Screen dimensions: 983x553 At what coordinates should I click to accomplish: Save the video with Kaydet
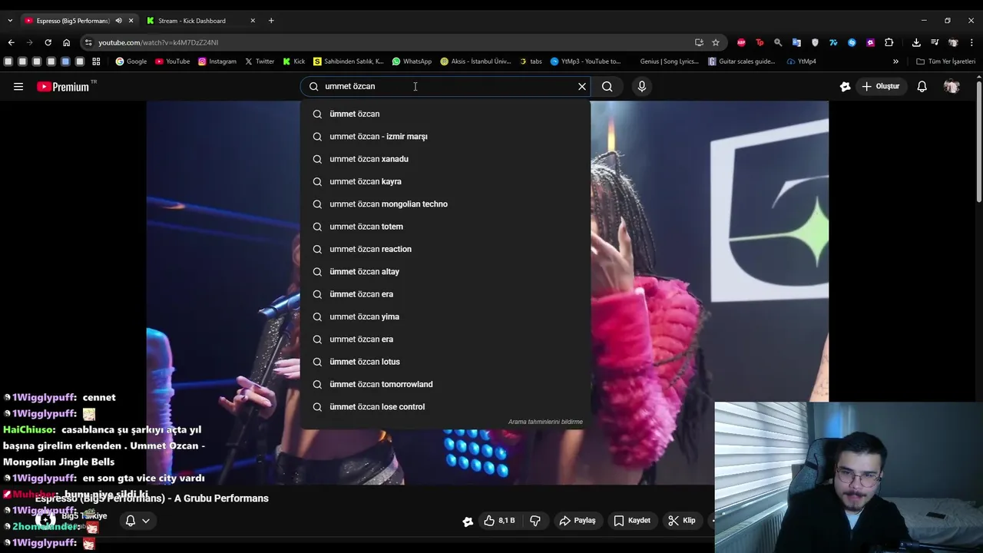(x=632, y=521)
